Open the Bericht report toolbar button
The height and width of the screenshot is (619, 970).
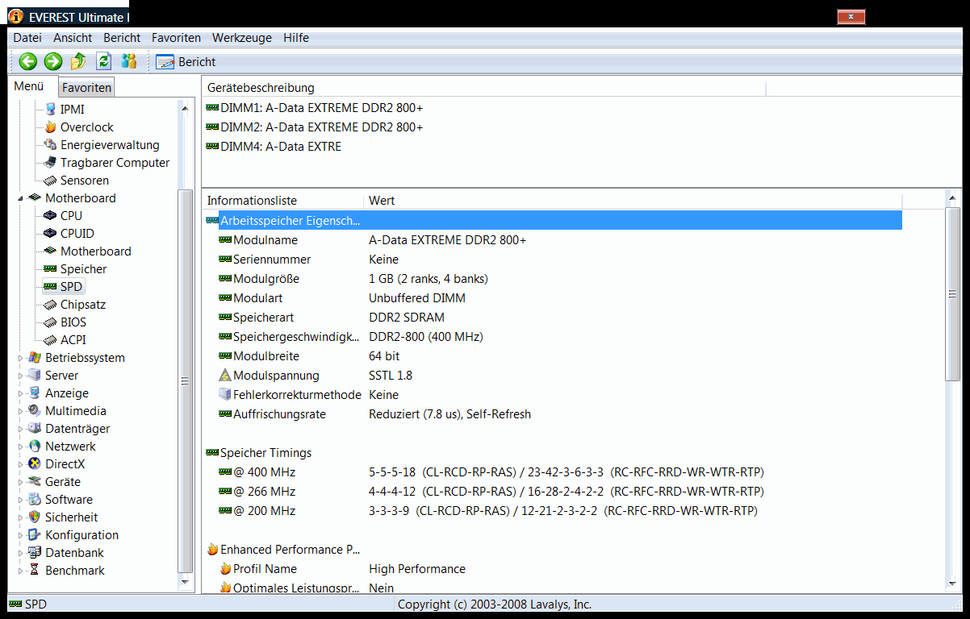(x=186, y=61)
